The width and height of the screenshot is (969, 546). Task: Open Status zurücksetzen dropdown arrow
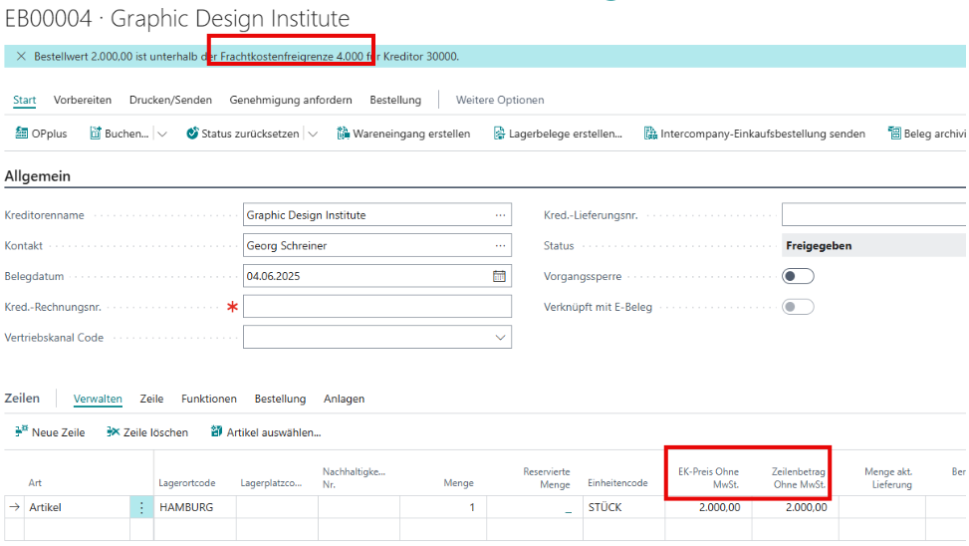pos(313,134)
